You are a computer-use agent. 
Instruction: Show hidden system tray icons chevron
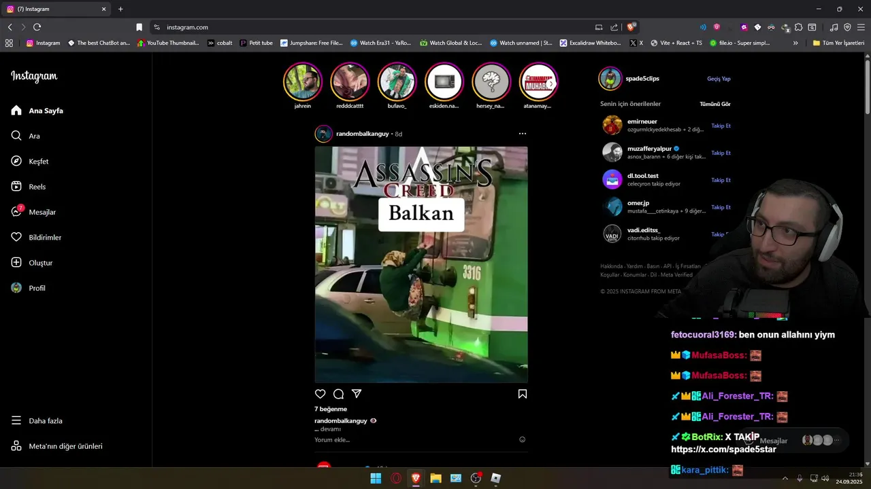[x=785, y=478]
